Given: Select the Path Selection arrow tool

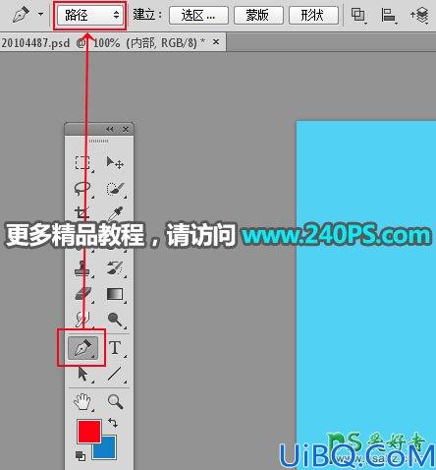Looking at the screenshot, I should [x=82, y=375].
